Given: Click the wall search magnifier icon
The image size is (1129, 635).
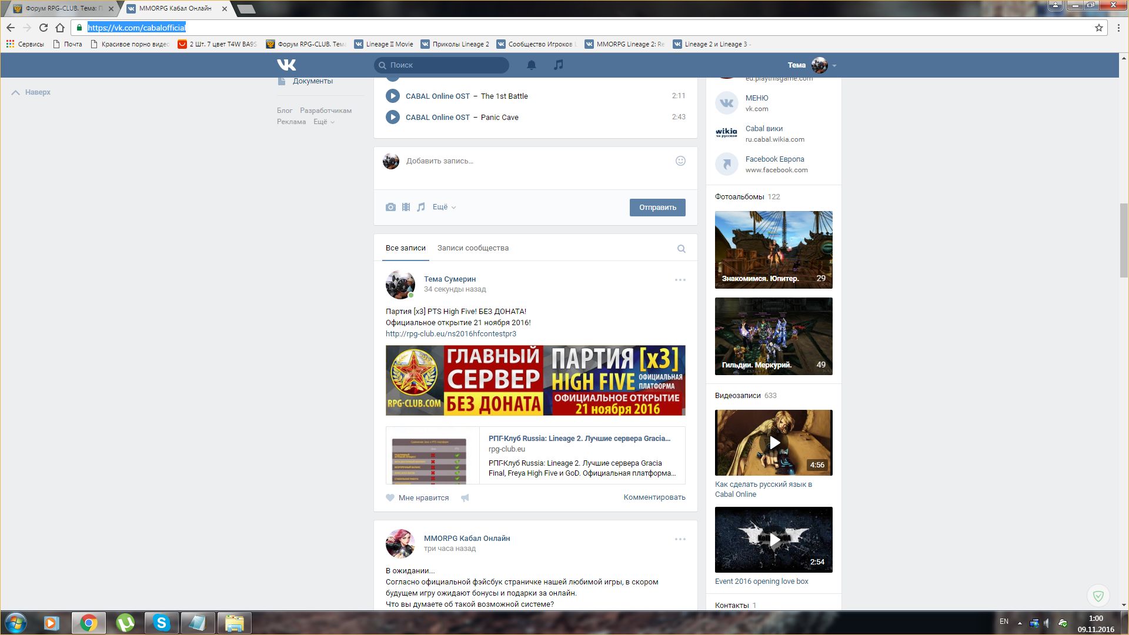Looking at the screenshot, I should click(x=681, y=249).
